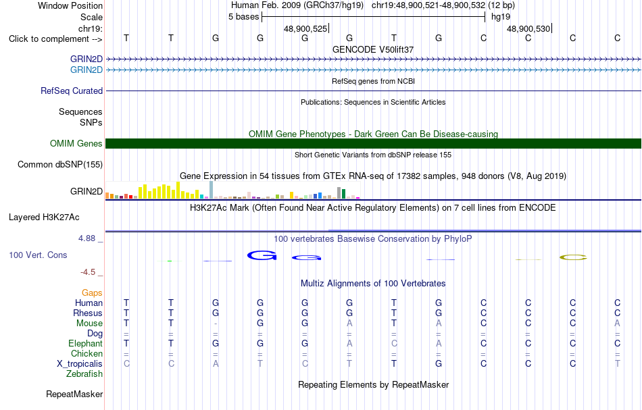
Task: Click the 'Layered H3K27Ac' label
Action: [44, 217]
